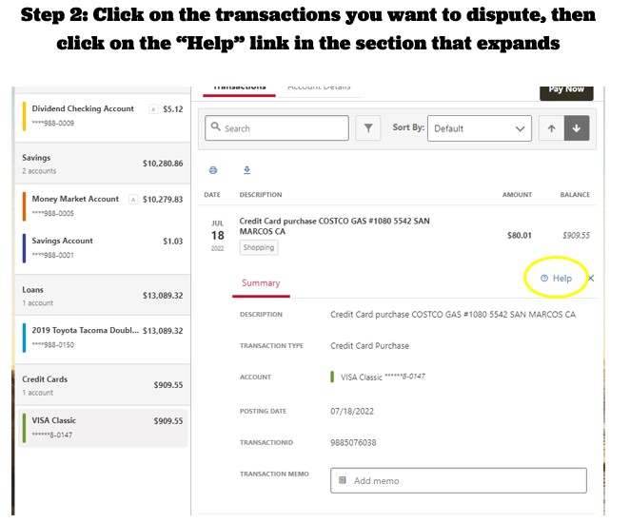
Task: Open the Savings Account ending 0001
Action: [x=103, y=247]
